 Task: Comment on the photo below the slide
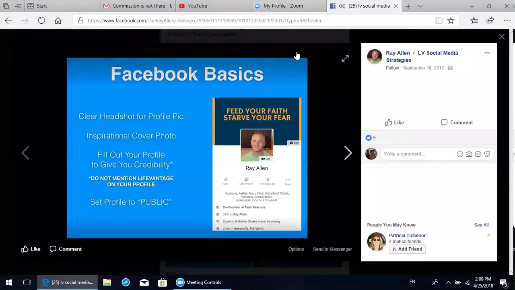click(66, 249)
